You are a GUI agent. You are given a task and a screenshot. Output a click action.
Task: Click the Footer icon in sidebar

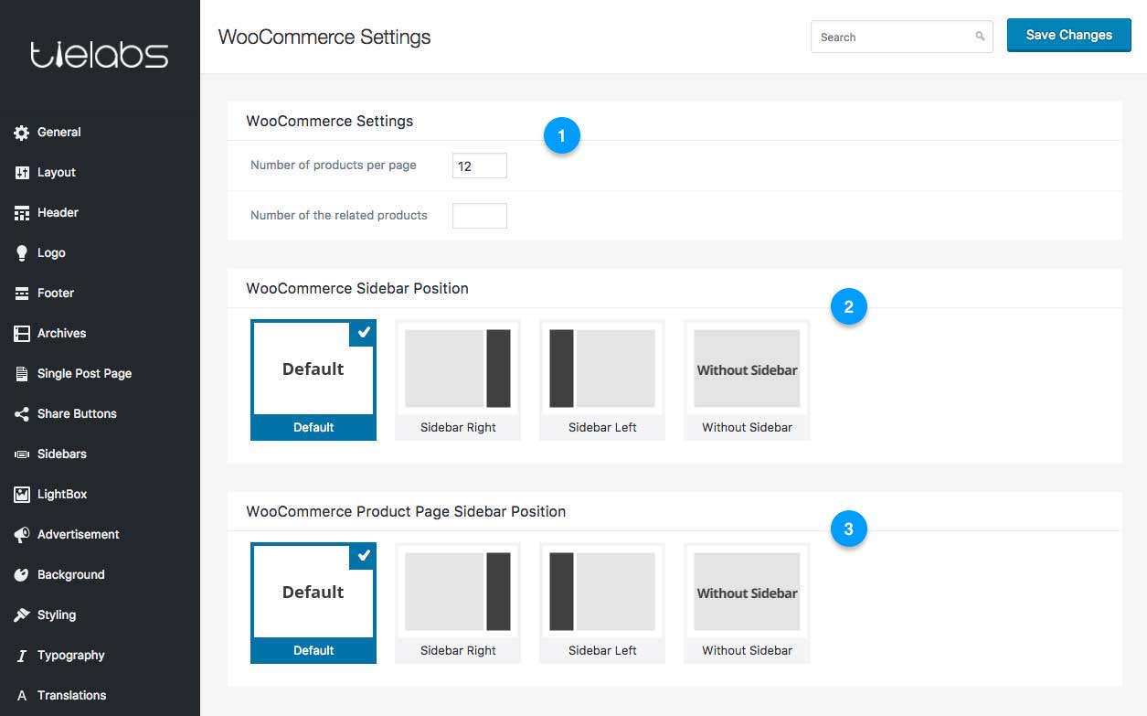pos(22,294)
